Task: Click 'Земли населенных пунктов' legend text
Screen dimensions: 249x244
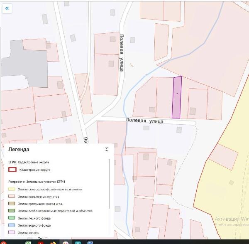Action: (x=39, y=197)
